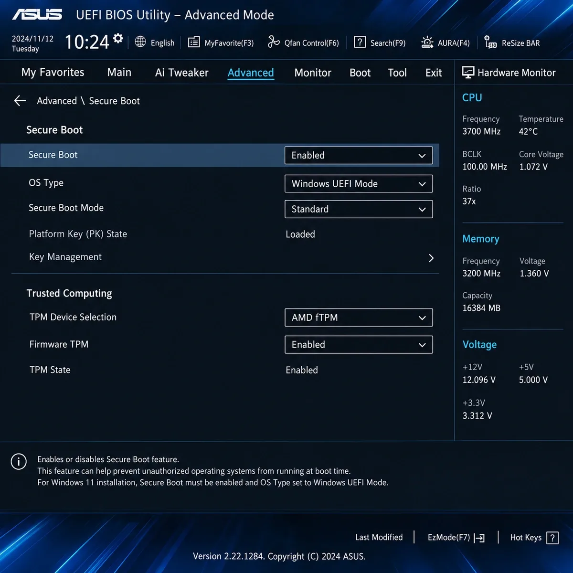The image size is (573, 573).
Task: Click the Secure Boot Mode label
Action: [x=66, y=208]
